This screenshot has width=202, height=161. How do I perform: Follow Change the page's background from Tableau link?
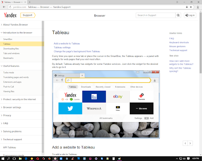[77, 51]
